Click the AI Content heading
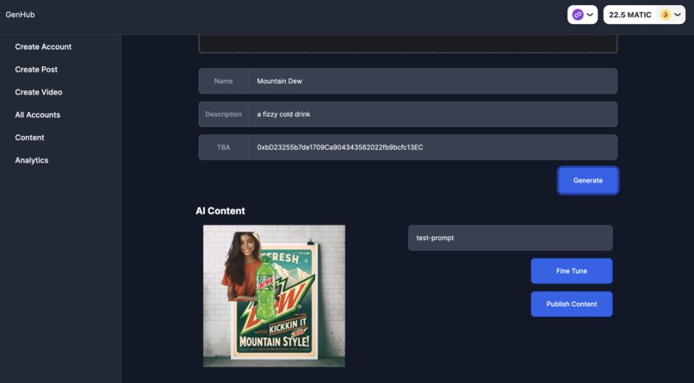 pos(220,211)
